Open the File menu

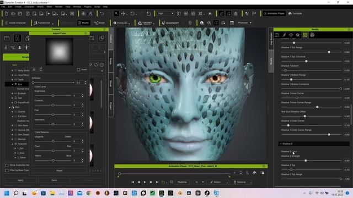[x=3, y=7]
